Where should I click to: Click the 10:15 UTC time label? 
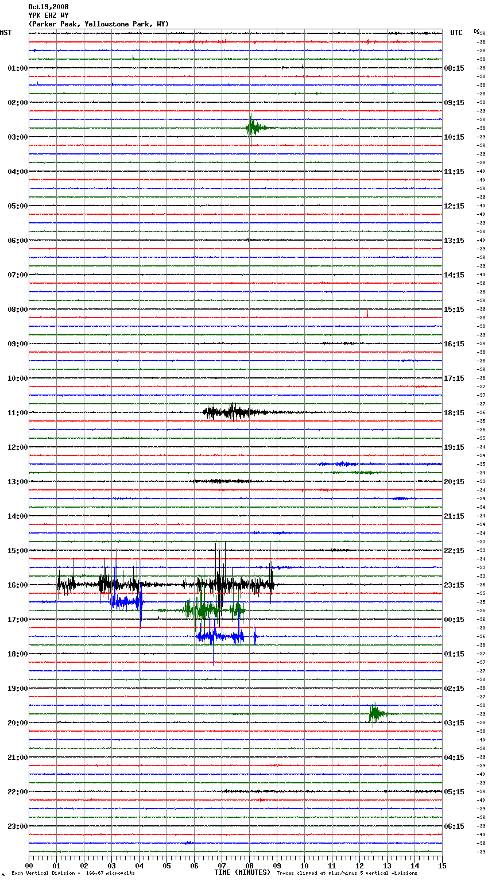pos(454,137)
